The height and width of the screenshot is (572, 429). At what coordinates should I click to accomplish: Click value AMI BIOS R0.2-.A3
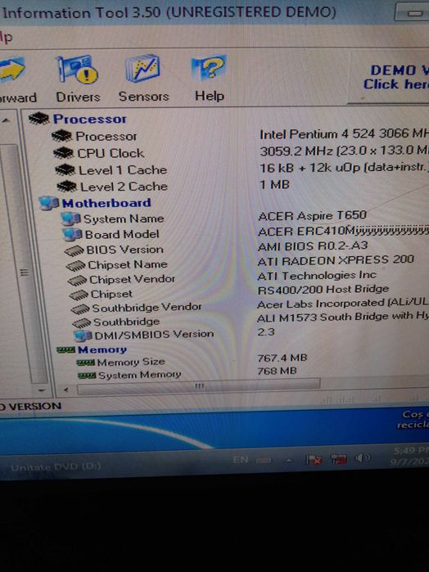click(313, 246)
